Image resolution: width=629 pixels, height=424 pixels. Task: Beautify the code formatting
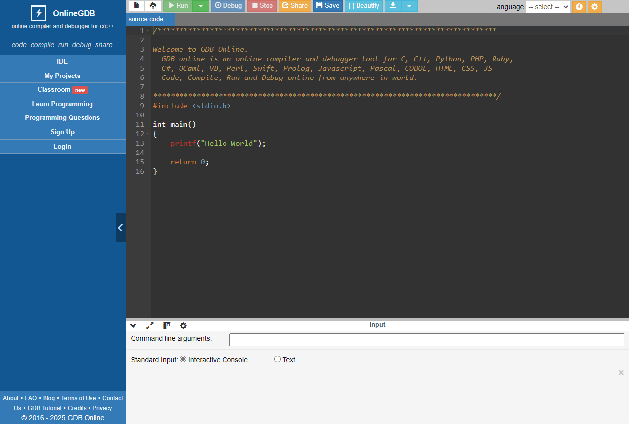363,6
